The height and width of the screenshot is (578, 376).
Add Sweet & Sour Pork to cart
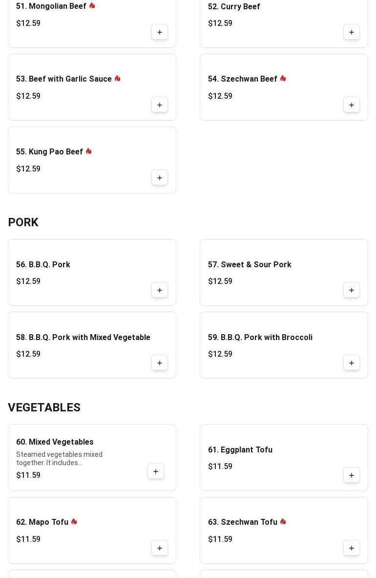[352, 290]
